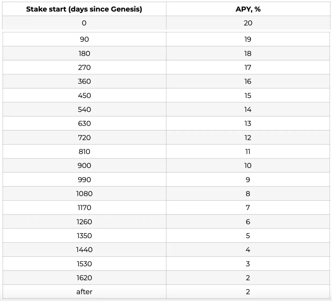Select the stake start cell 1620

click(x=84, y=278)
